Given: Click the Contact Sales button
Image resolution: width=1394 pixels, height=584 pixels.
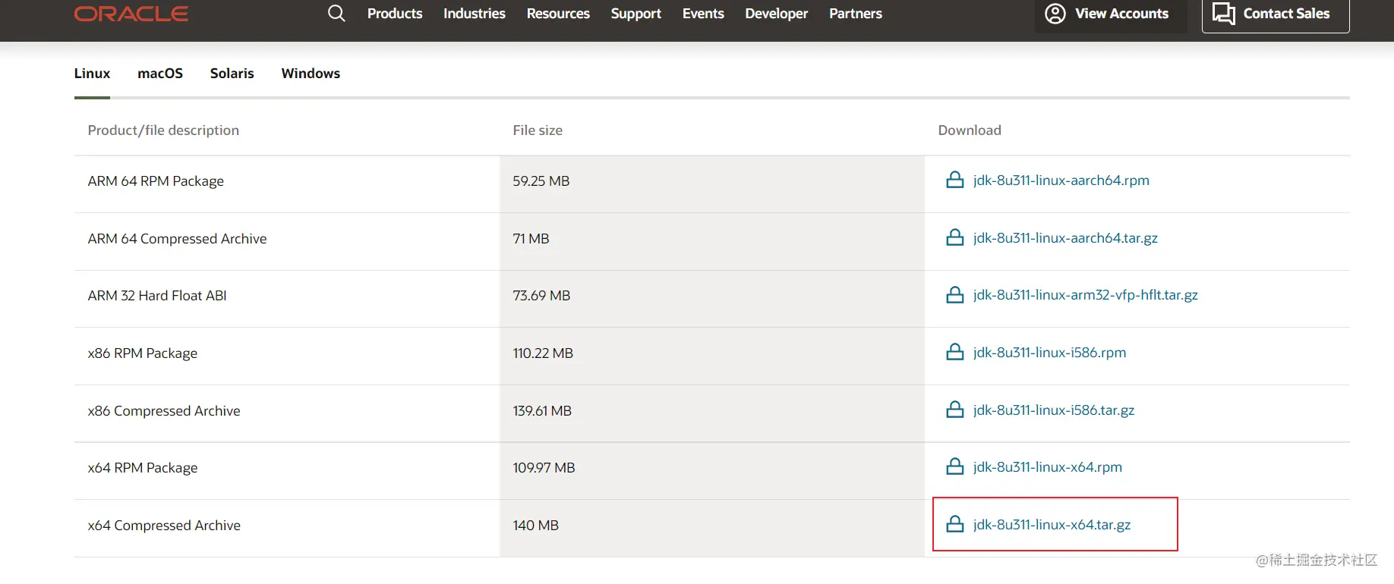Looking at the screenshot, I should [x=1276, y=14].
